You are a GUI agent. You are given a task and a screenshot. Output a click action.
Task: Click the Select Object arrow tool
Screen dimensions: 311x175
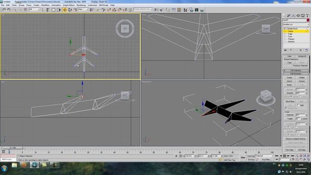[43, 10]
